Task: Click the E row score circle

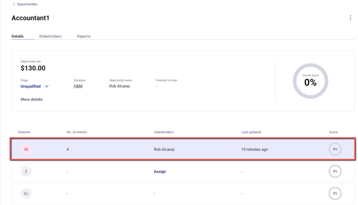Action: [335, 172]
